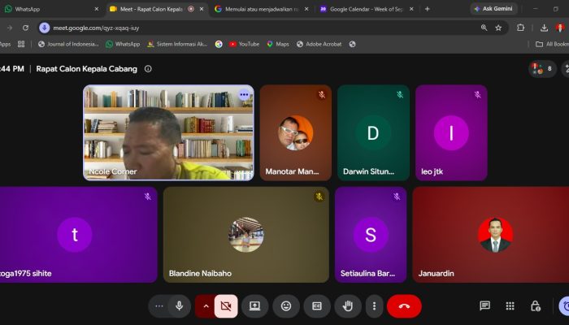Open the in-call chat messages icon

484,305
